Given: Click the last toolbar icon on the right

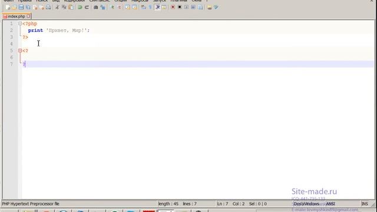Looking at the screenshot, I should (x=216, y=8).
